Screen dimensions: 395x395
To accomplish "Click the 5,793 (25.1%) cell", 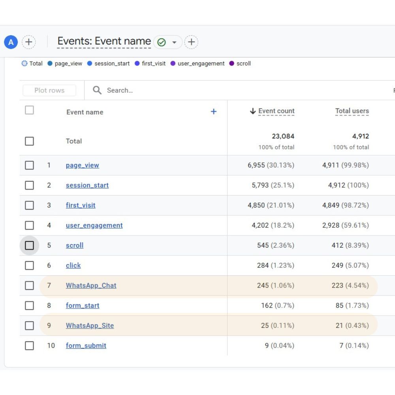I will point(273,185).
